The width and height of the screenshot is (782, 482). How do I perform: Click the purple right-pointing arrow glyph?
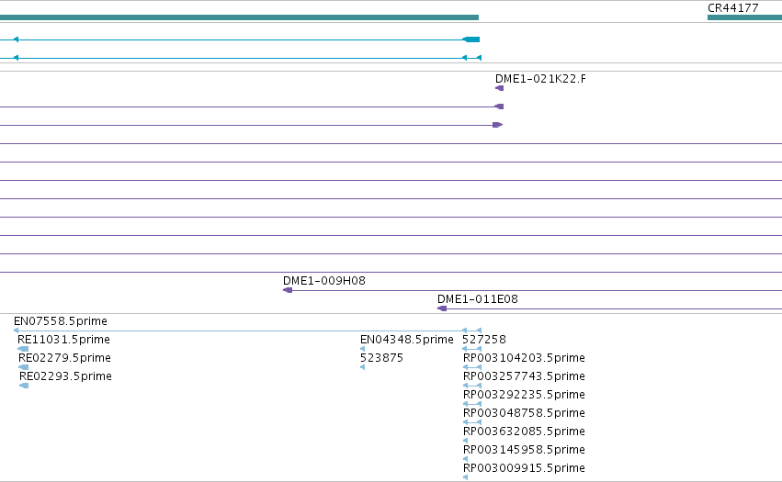pos(498,125)
